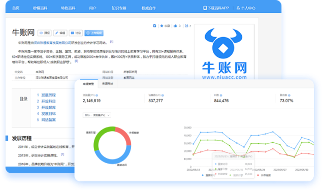Viewport: 323px width, 191px height.
Task: Open the 讨论 discussion button
Action: click(76, 33)
